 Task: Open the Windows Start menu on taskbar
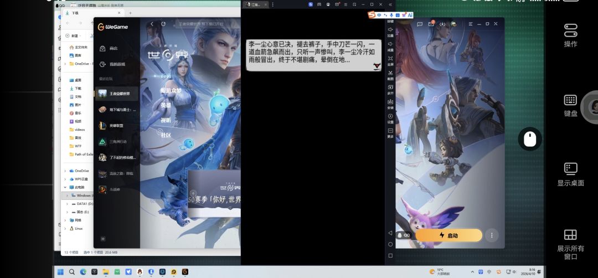(x=60, y=272)
